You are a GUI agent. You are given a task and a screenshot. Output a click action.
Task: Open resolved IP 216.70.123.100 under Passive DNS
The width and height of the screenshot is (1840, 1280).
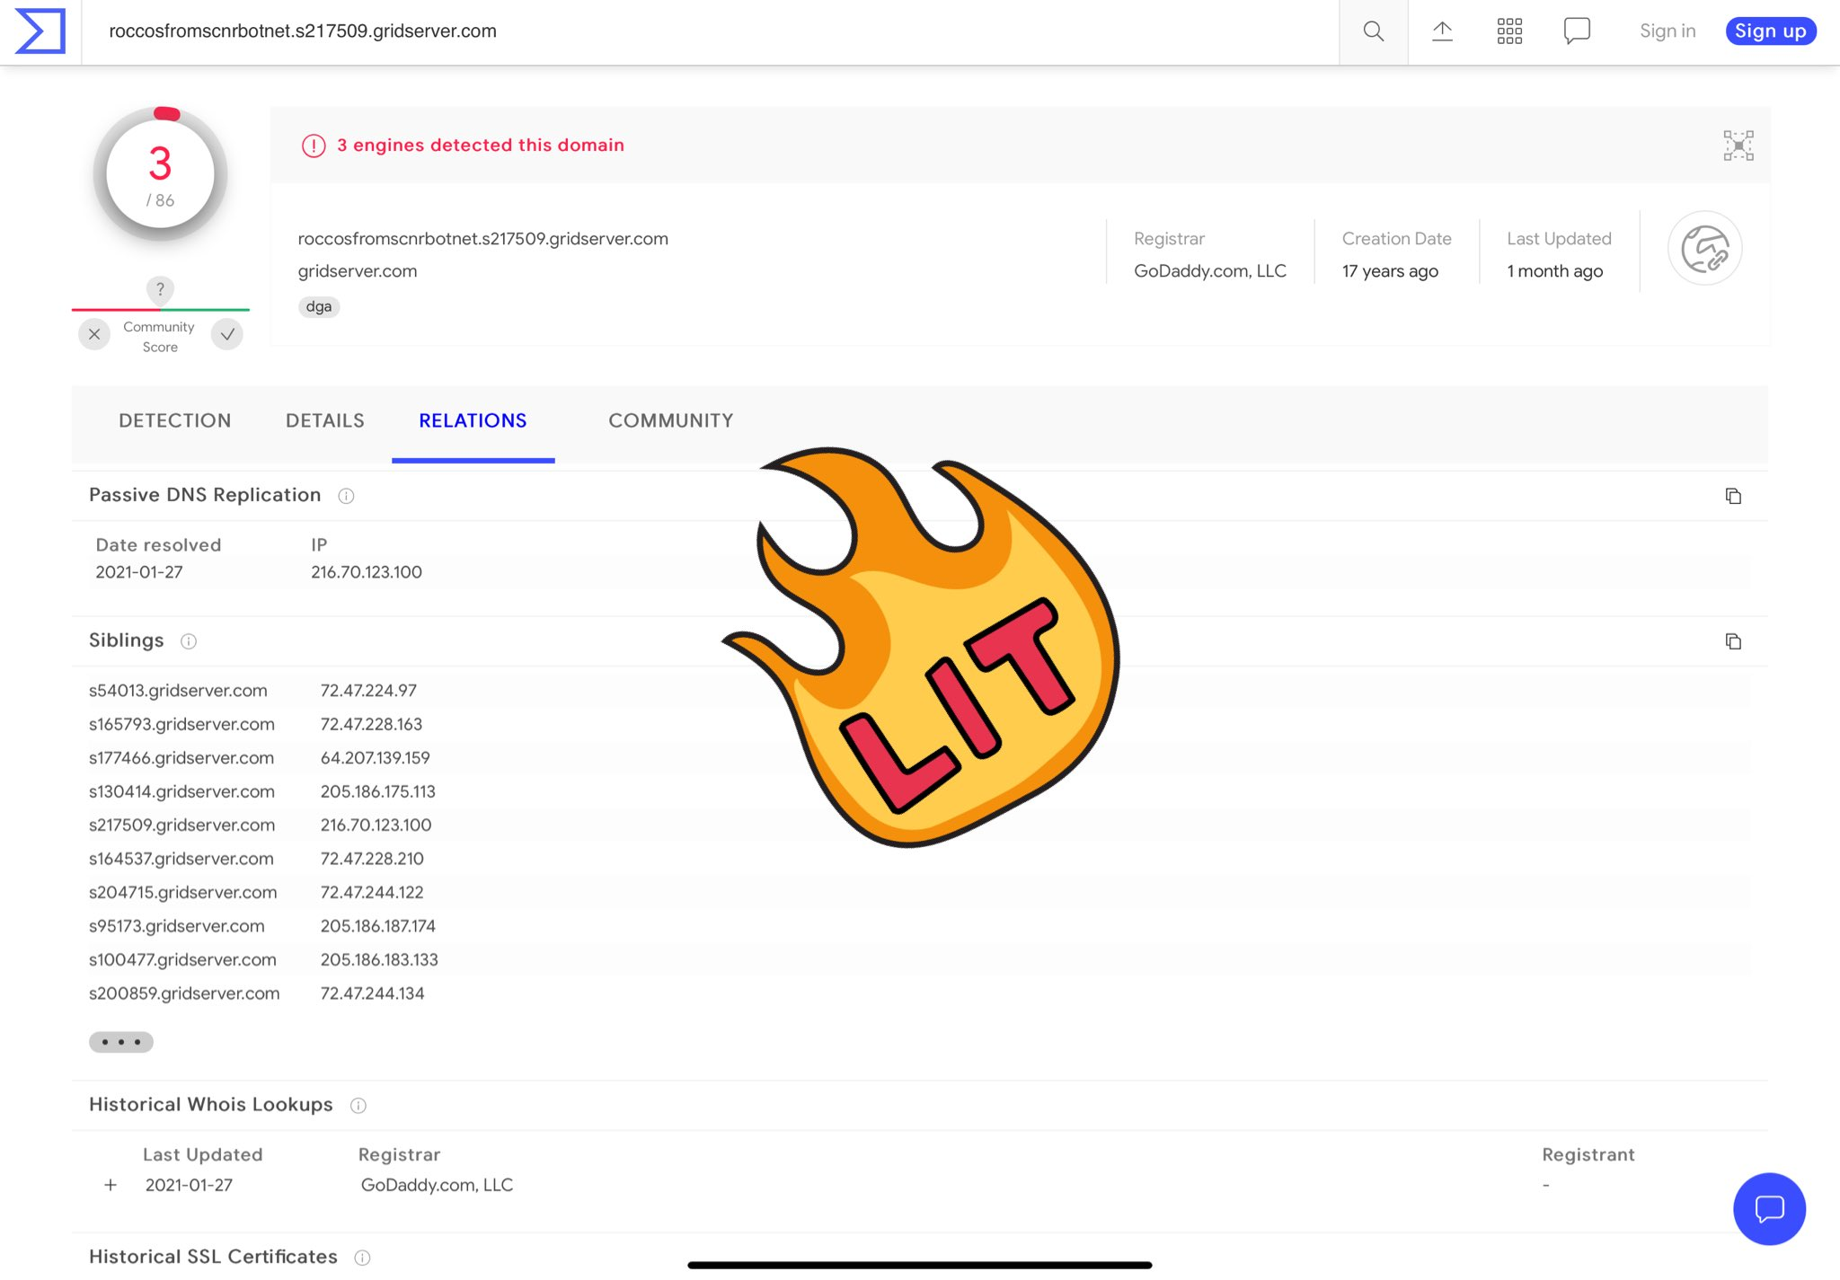(367, 572)
